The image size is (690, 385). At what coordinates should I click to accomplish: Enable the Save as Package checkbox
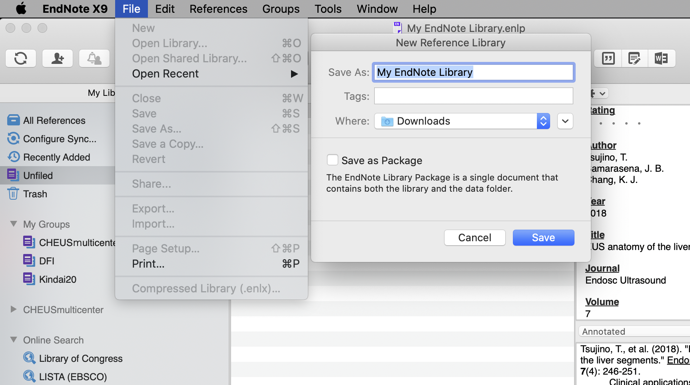coord(332,160)
